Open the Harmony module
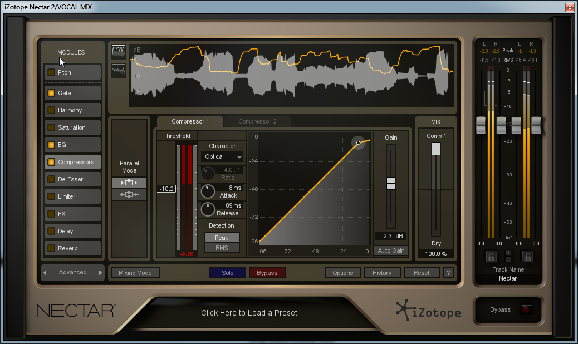 72,110
